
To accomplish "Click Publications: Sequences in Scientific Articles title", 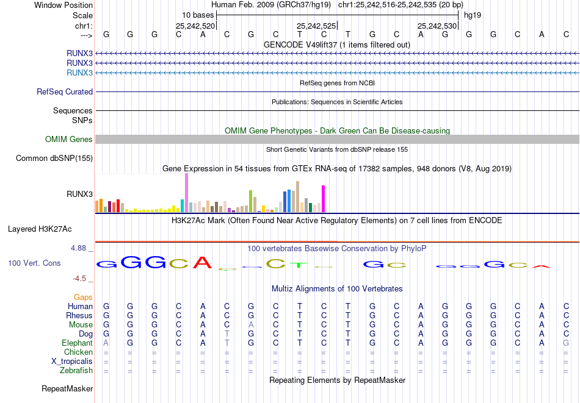I will (x=337, y=102).
